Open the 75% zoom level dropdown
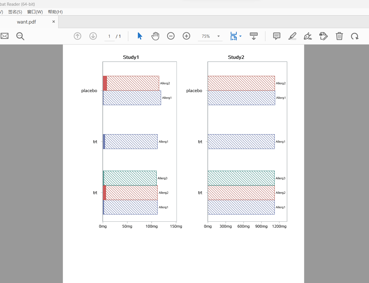Screen dimensions: 369x283 pyautogui.click(x=218, y=36)
